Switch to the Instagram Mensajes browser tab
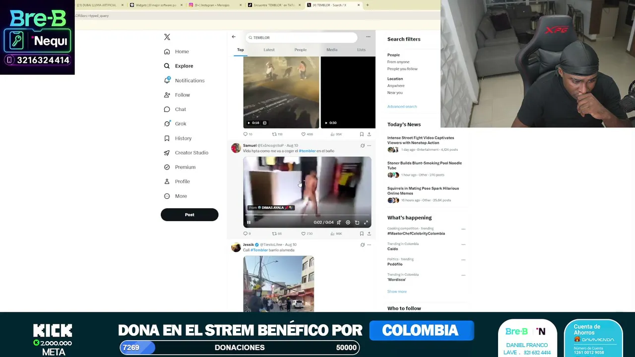Screen dimensions: 635x357 [x=216, y=5]
